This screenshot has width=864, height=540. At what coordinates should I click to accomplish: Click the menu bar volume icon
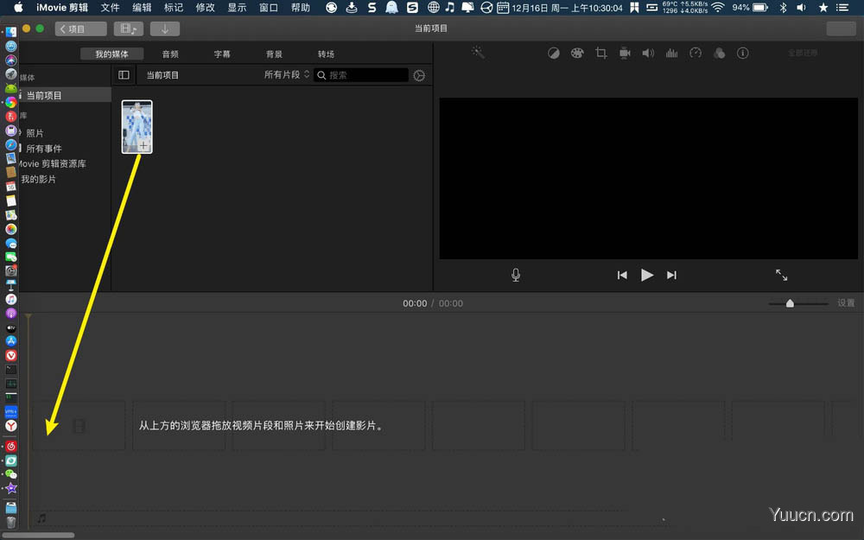click(x=802, y=7)
